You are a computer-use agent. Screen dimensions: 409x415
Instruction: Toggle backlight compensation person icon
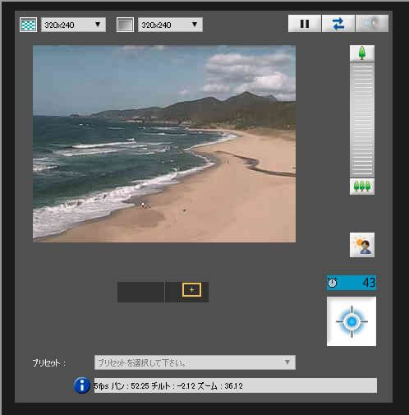pos(362,245)
